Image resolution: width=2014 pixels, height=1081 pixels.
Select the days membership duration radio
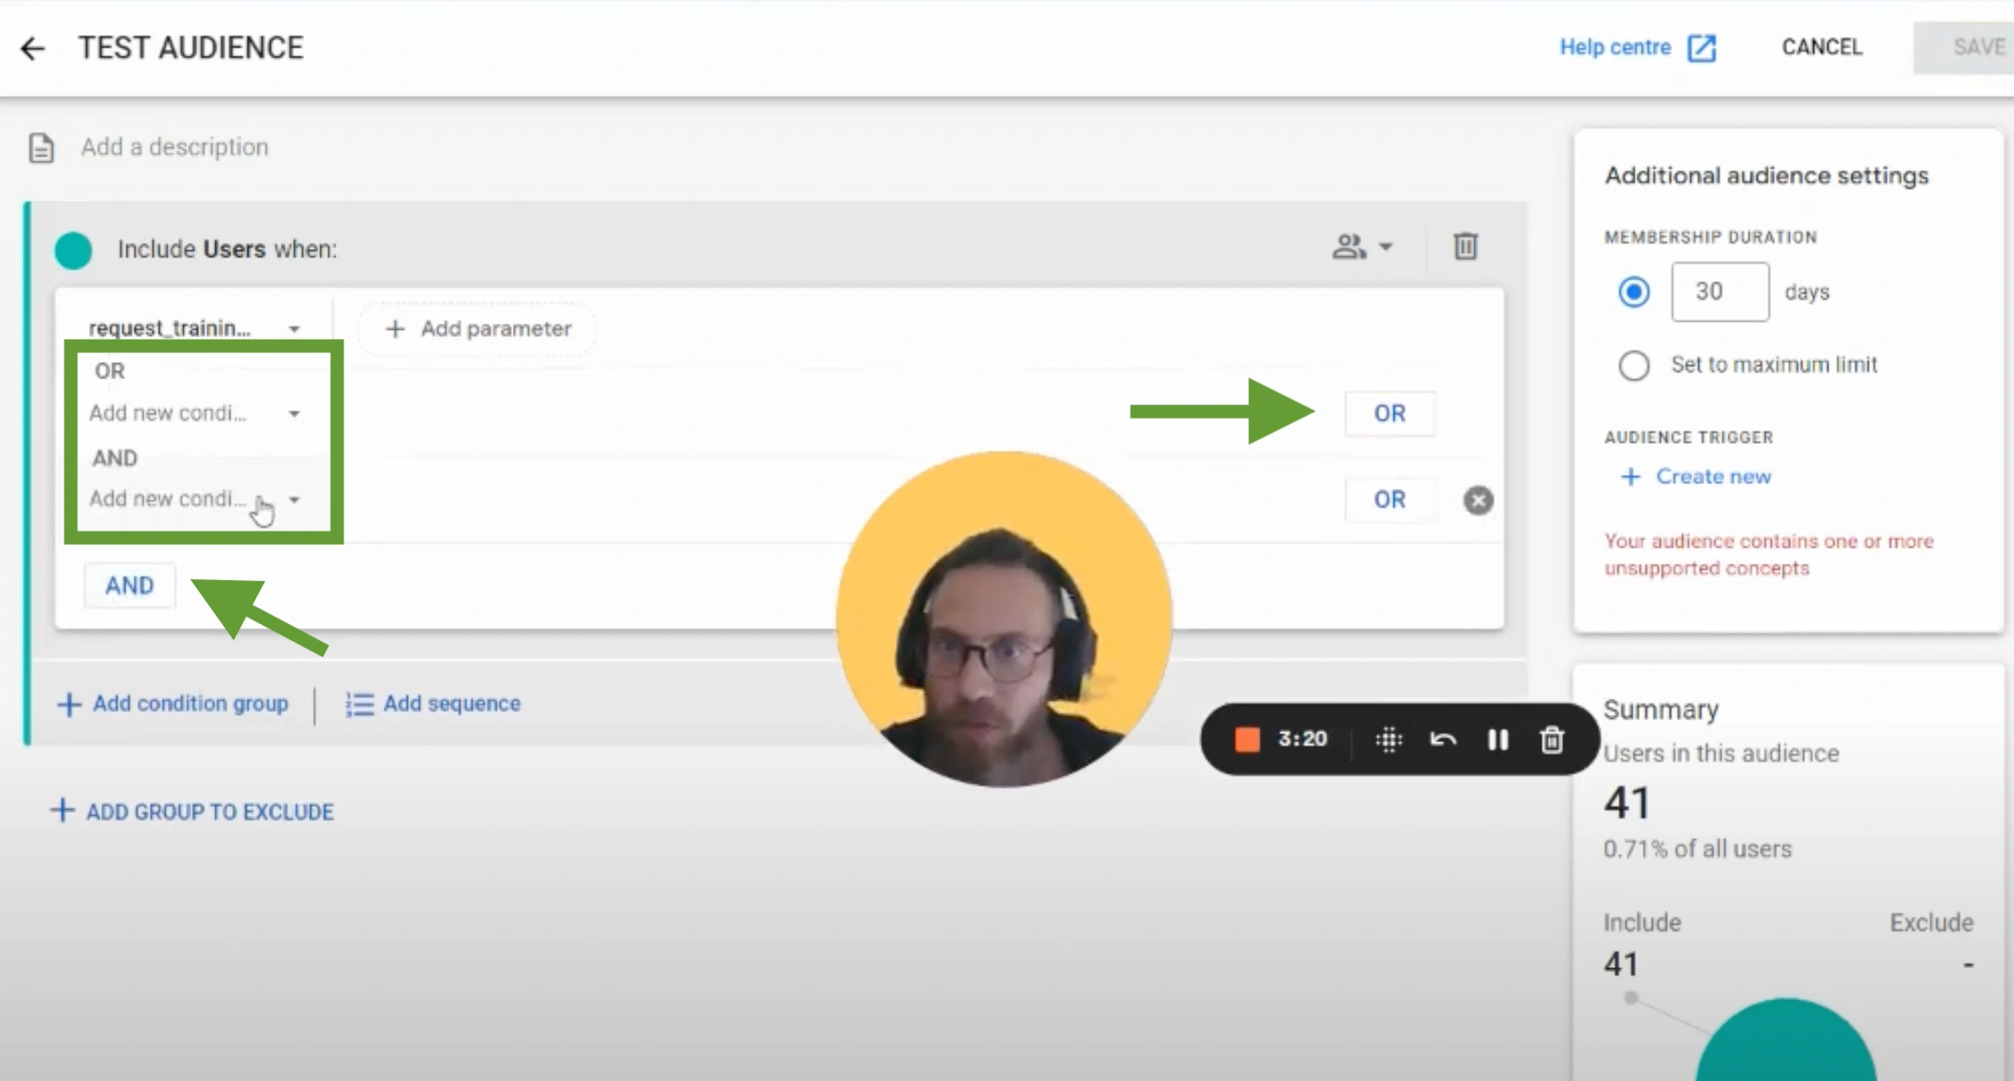click(1633, 292)
